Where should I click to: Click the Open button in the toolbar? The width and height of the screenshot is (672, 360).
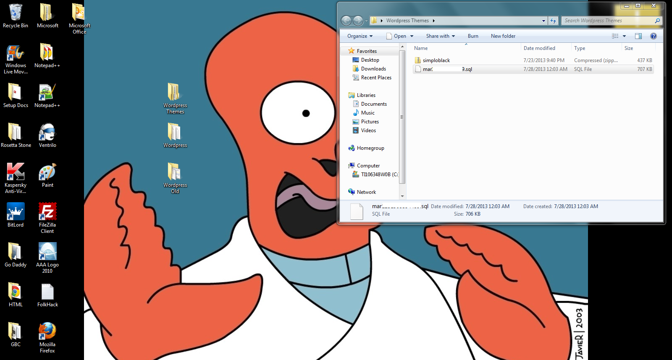(x=396, y=36)
